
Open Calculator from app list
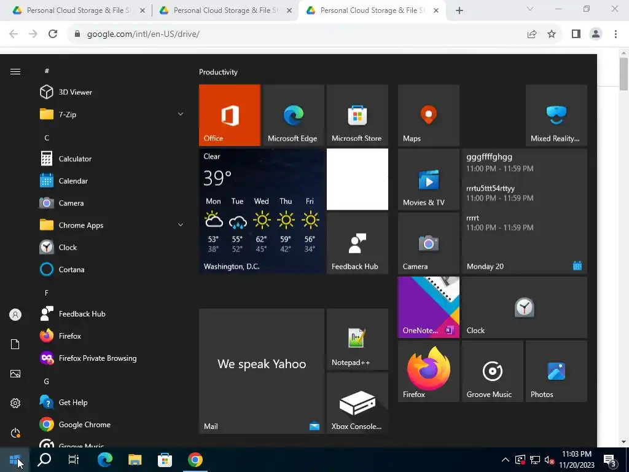[112, 159]
